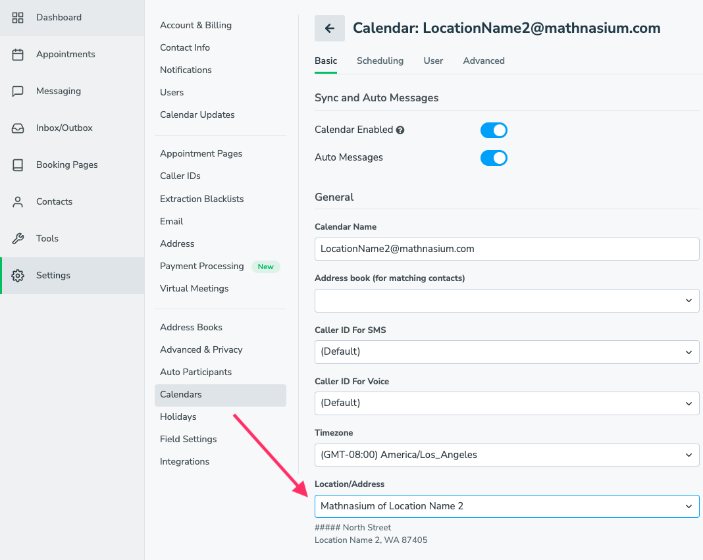703x560 pixels.
Task: Go to Field Settings
Action: (x=188, y=440)
